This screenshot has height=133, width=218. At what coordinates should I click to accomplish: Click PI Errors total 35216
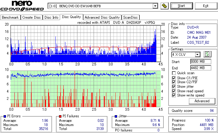(43, 129)
